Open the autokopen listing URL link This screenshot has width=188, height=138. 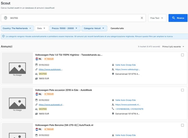point(51,69)
